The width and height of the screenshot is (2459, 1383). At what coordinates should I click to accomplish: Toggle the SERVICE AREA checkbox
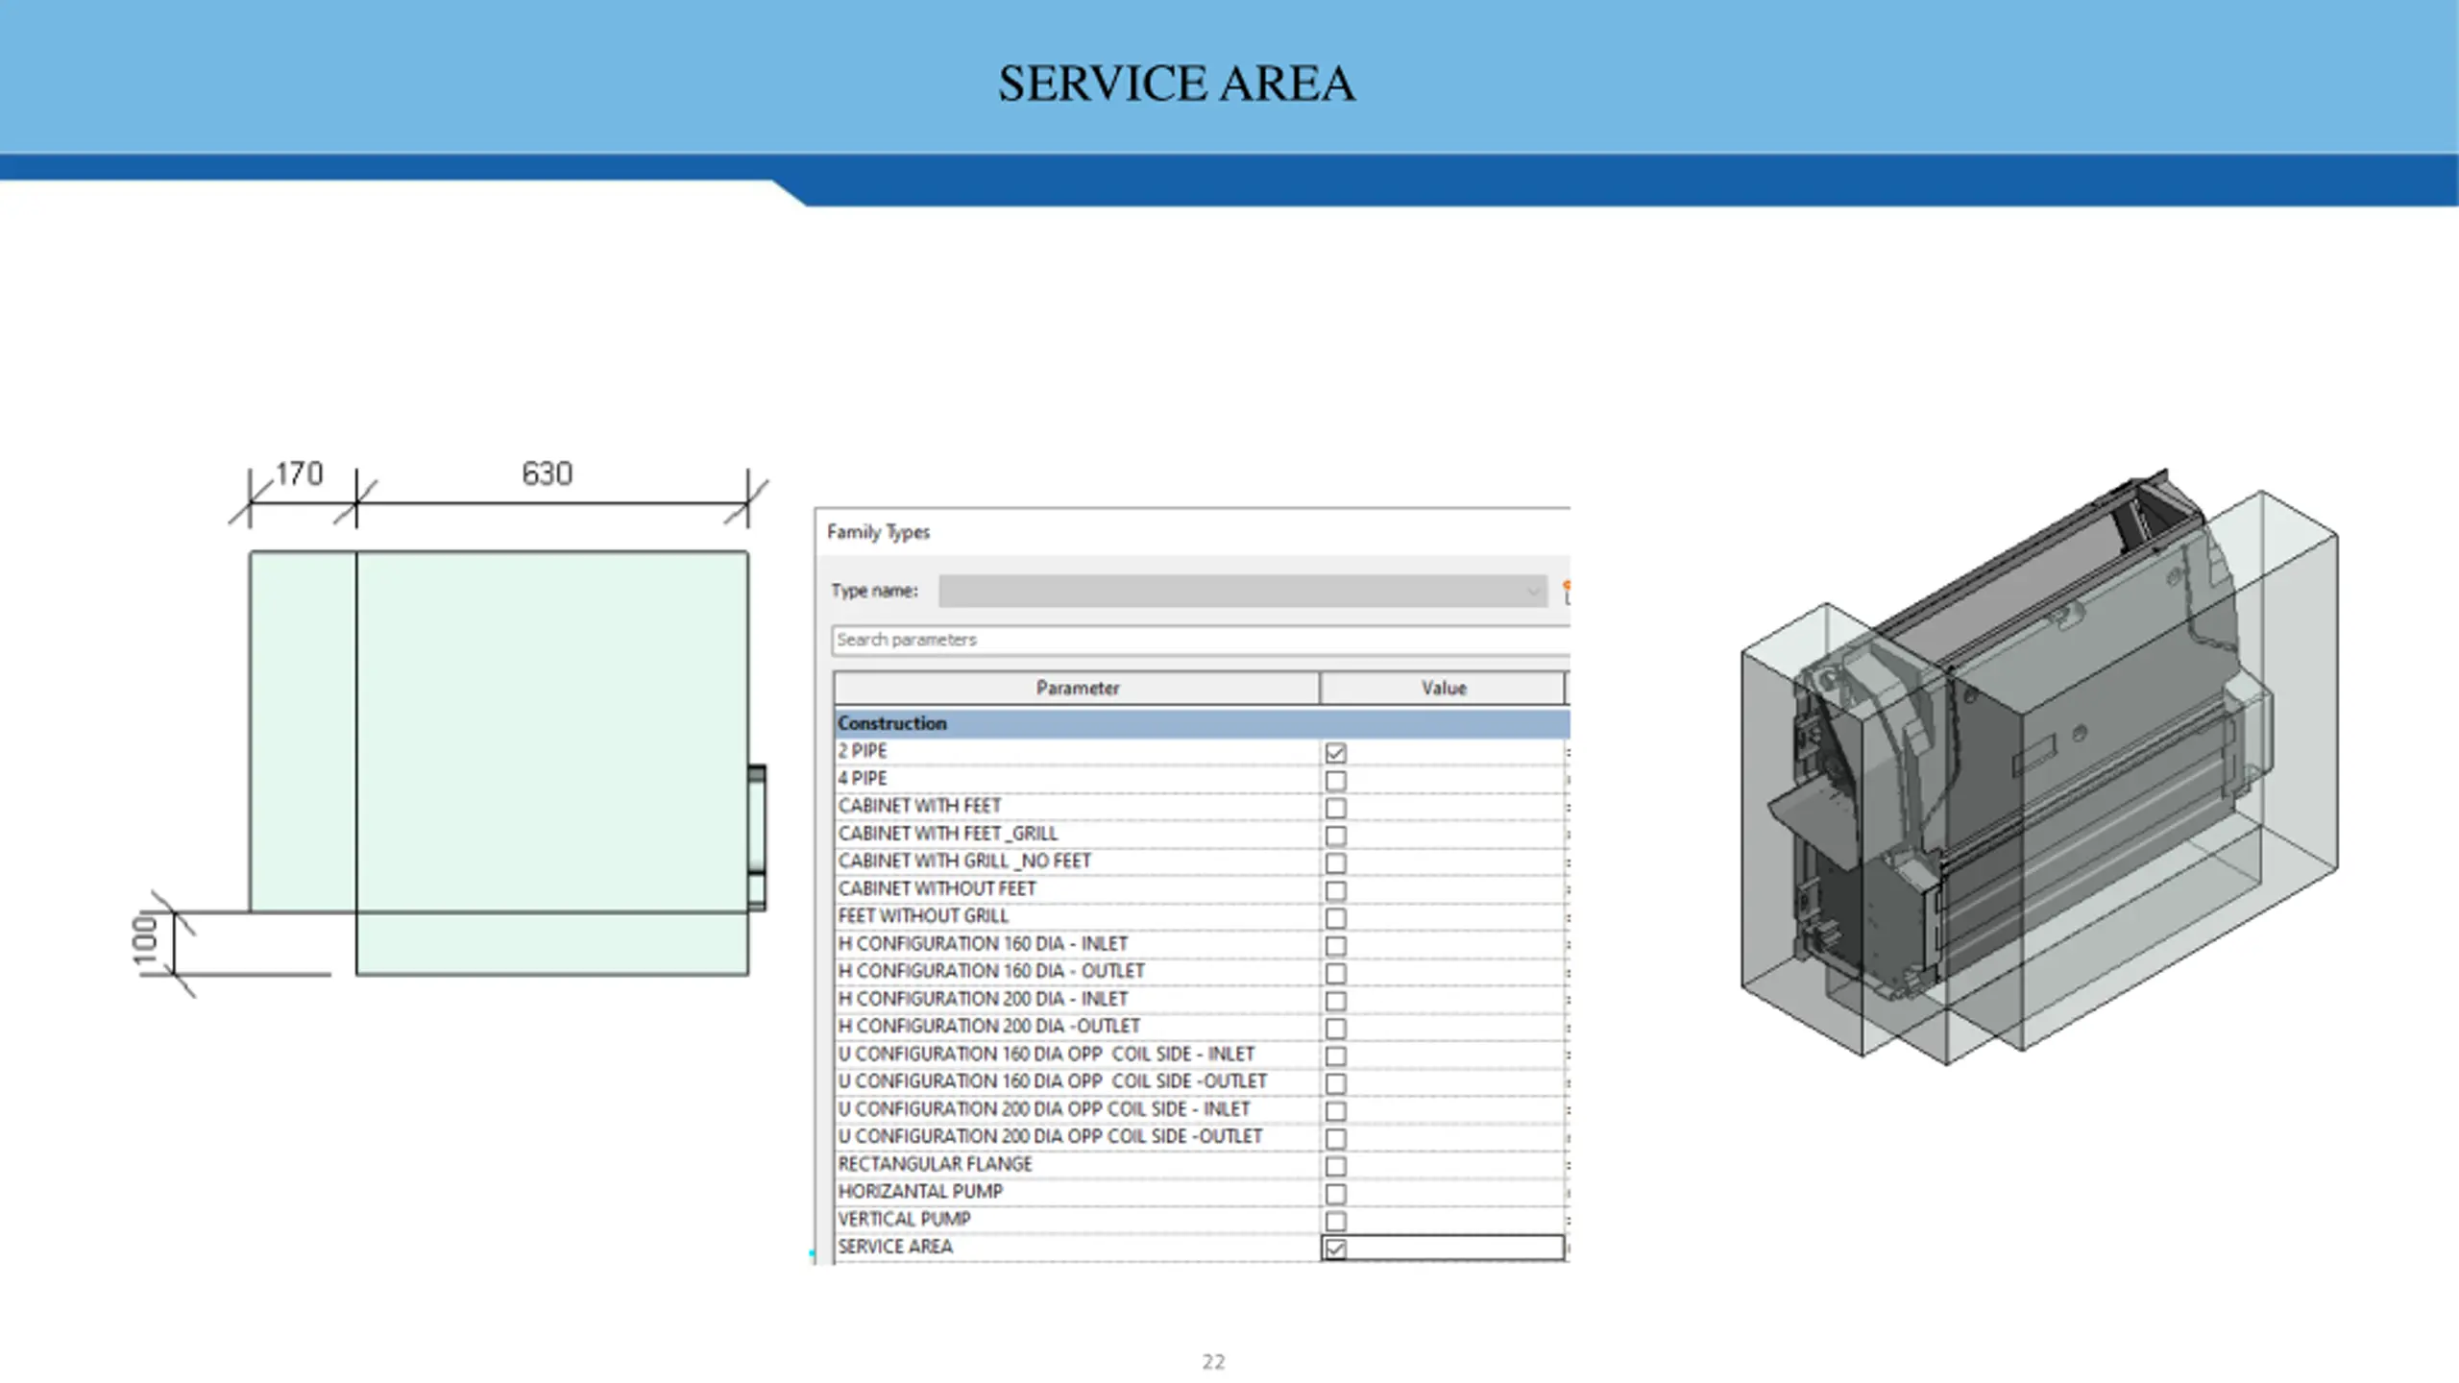1335,1249
